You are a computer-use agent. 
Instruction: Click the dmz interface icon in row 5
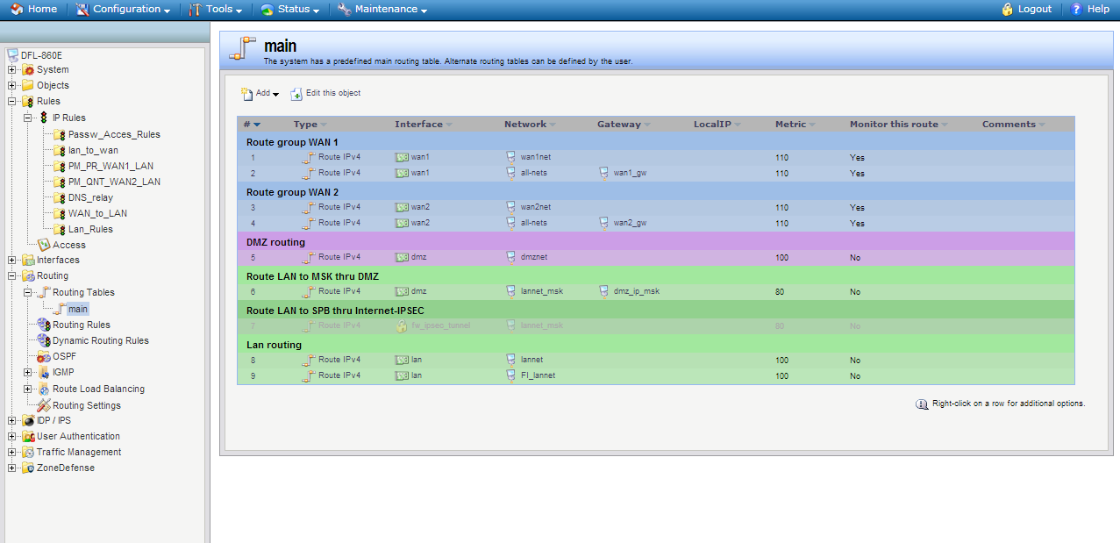402,258
